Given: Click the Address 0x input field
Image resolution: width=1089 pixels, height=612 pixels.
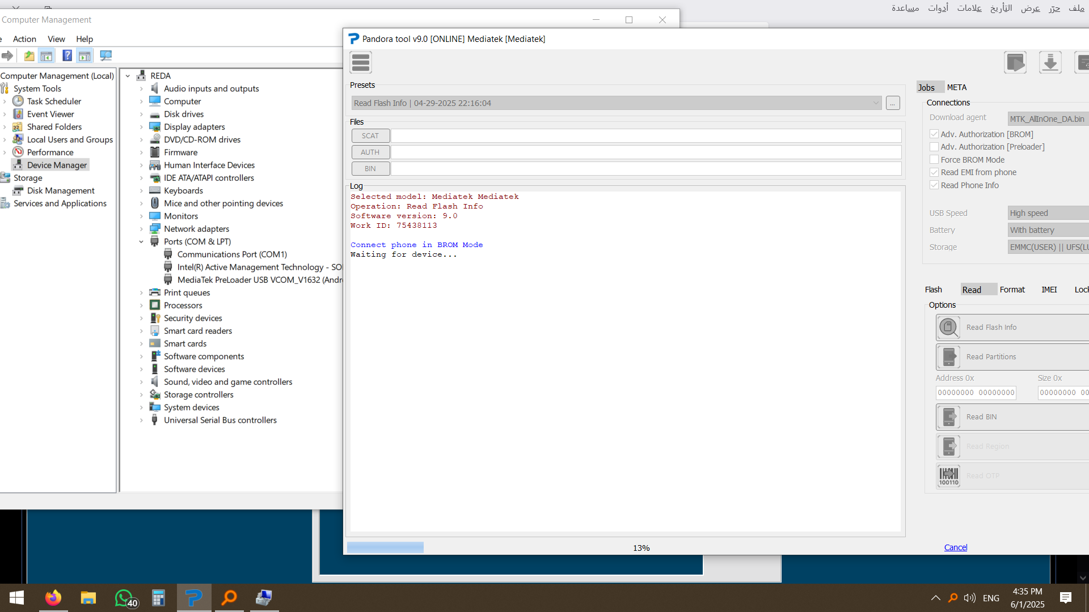Looking at the screenshot, I should click(976, 393).
